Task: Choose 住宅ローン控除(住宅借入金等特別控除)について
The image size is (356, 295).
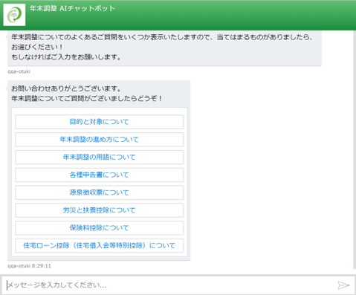Action: [100, 246]
